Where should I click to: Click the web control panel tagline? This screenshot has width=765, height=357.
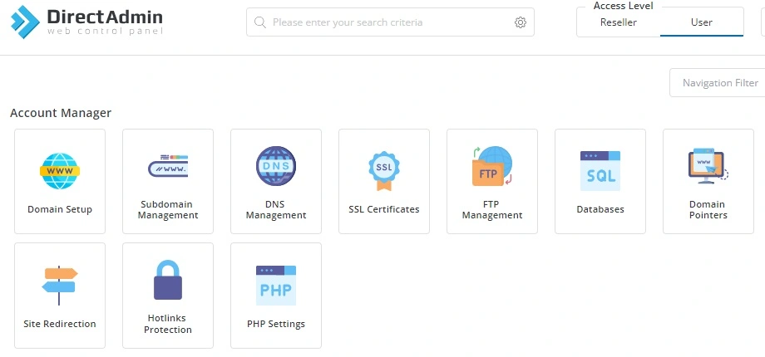(105, 32)
